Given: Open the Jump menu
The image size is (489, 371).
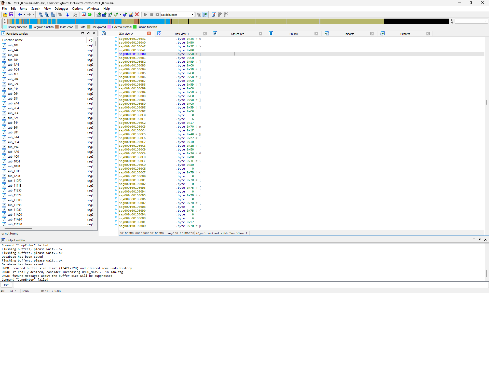Looking at the screenshot, I should click(23, 9).
